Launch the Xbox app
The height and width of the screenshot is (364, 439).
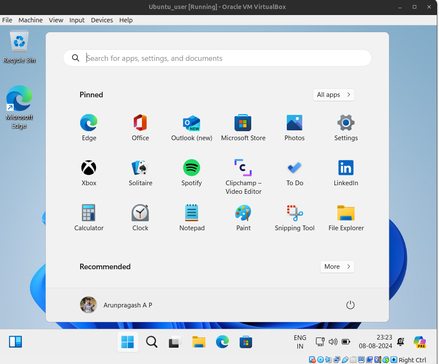point(89,173)
